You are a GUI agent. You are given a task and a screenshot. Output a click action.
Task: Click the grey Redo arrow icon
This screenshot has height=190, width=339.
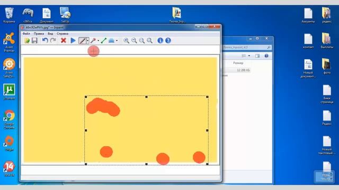(x=53, y=41)
